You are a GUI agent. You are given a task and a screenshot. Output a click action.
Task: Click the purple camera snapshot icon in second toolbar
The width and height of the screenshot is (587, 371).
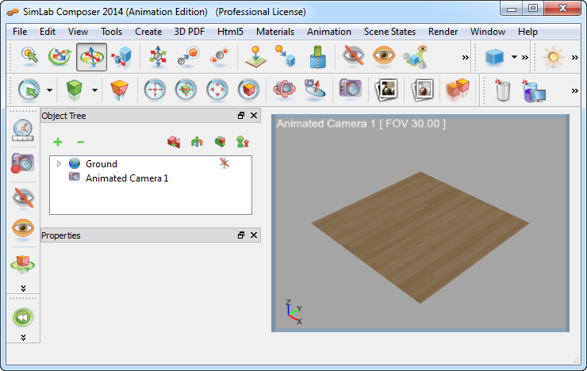point(350,89)
